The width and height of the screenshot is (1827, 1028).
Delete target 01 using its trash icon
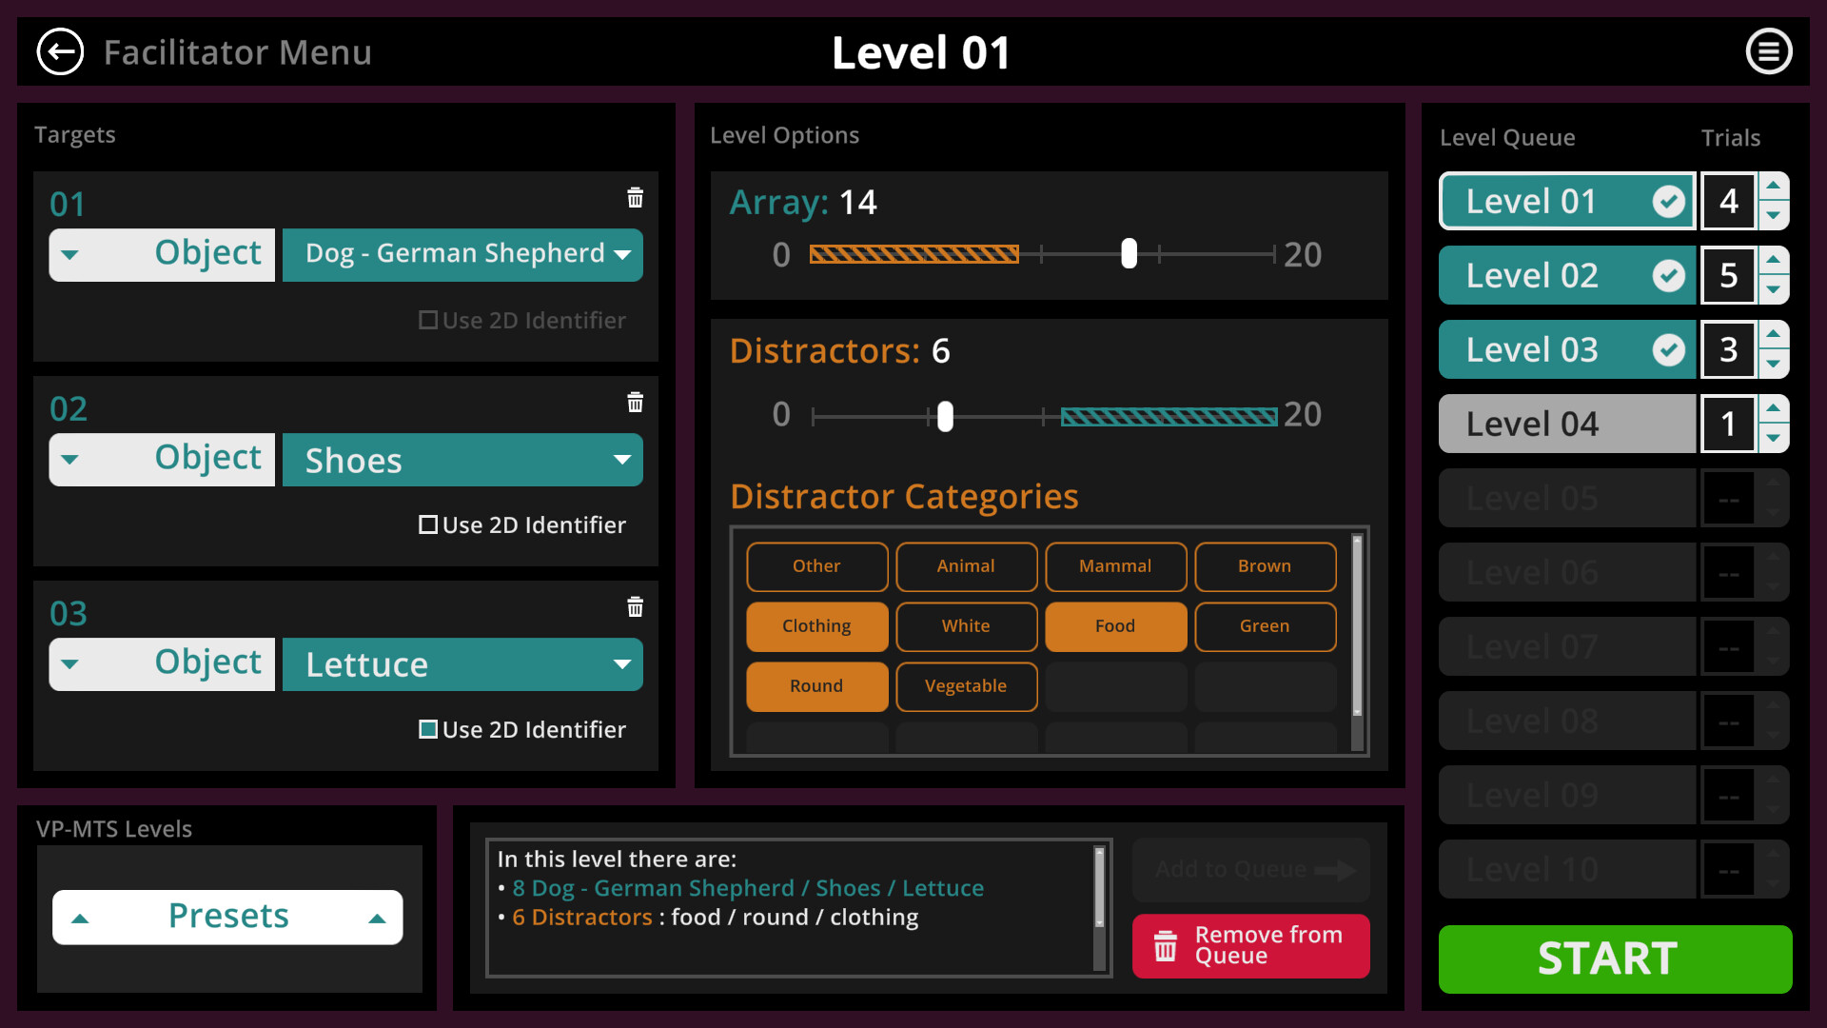tap(635, 198)
